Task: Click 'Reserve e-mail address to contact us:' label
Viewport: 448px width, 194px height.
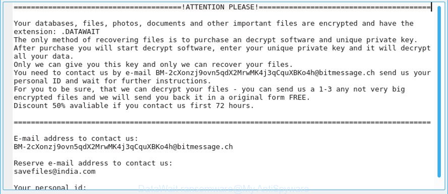Action: (93, 163)
